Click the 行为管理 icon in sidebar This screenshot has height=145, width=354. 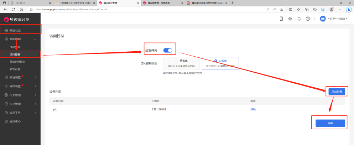tap(6, 95)
